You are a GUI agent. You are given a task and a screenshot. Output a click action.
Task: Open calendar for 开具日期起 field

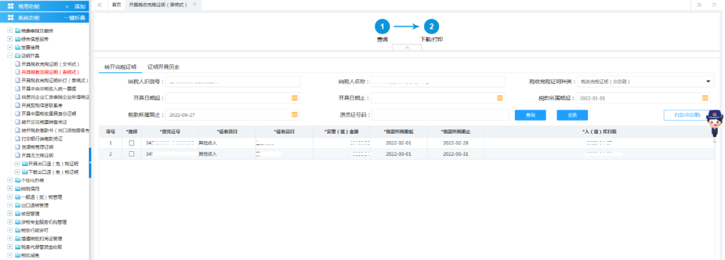(x=295, y=98)
